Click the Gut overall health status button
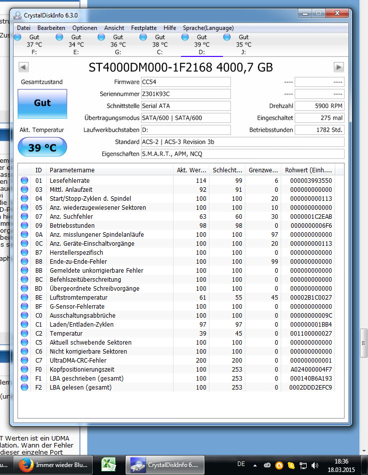 [x=42, y=103]
